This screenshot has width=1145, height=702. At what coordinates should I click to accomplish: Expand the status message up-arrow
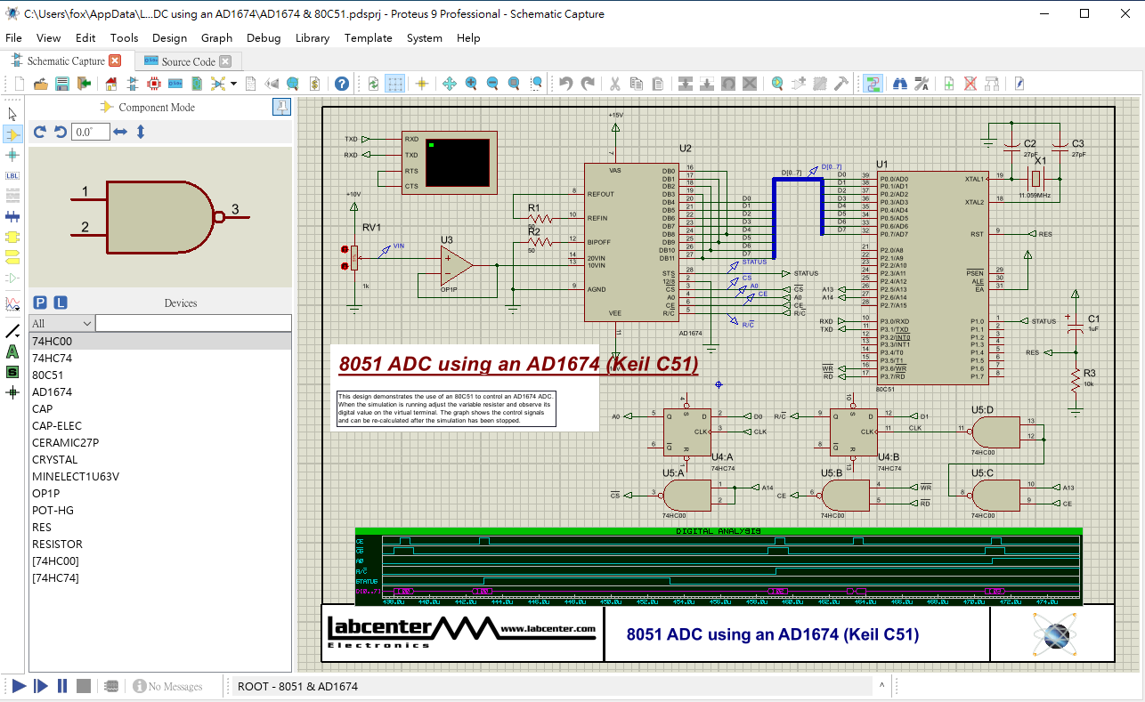point(882,686)
